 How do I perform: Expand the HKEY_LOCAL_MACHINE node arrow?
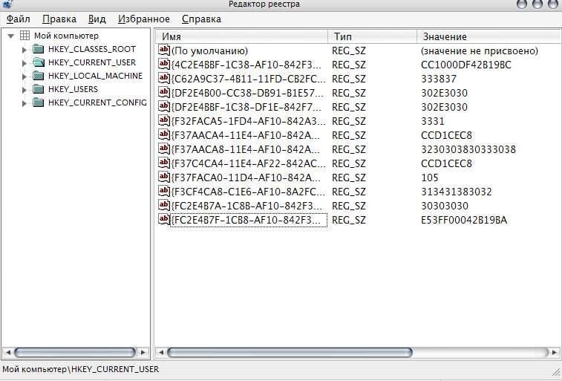point(24,76)
